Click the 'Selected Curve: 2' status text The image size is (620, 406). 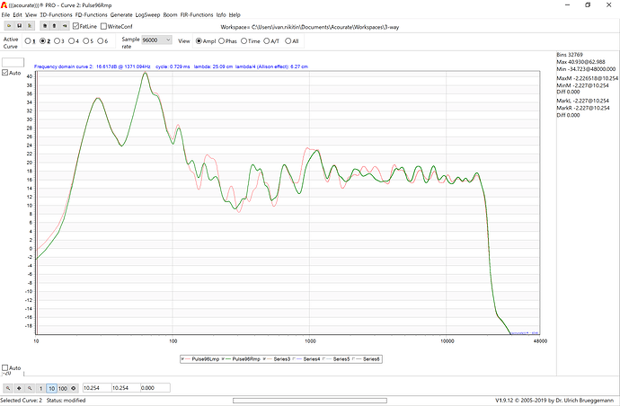(x=21, y=400)
